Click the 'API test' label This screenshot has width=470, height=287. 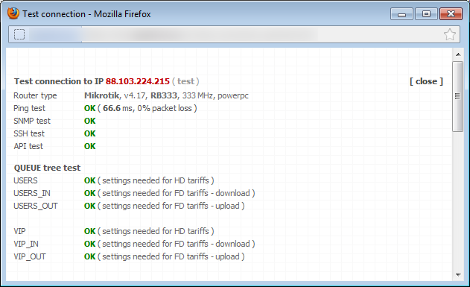click(x=28, y=146)
